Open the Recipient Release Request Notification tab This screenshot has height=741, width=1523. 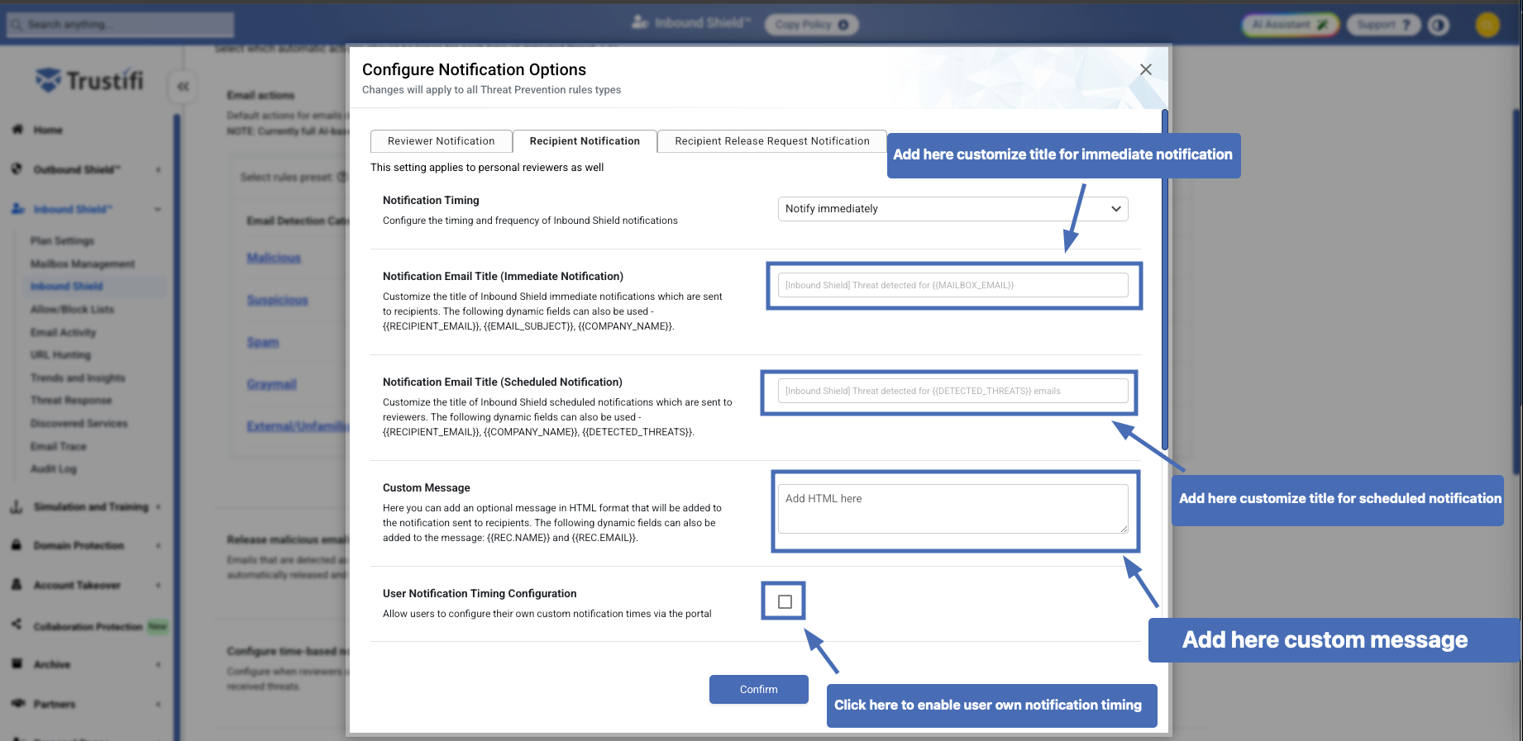pyautogui.click(x=772, y=141)
